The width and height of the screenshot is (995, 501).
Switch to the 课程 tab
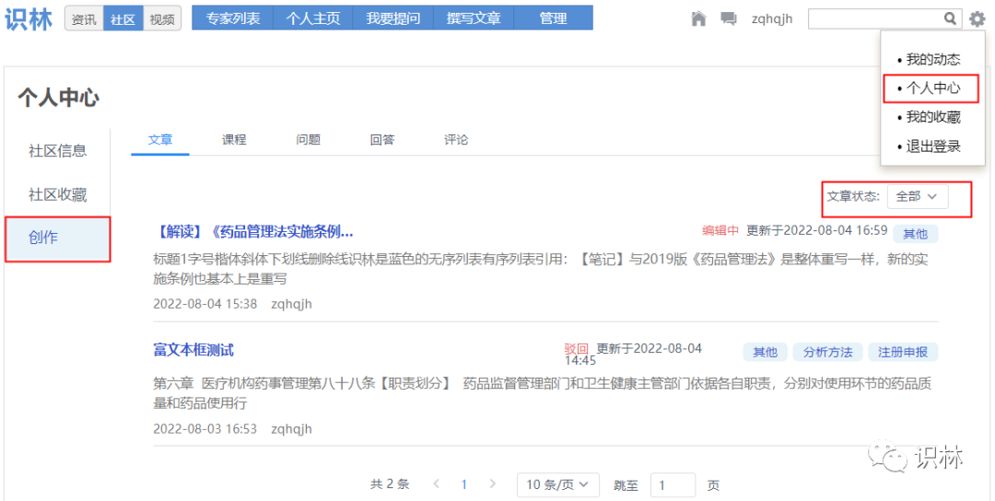(x=234, y=139)
